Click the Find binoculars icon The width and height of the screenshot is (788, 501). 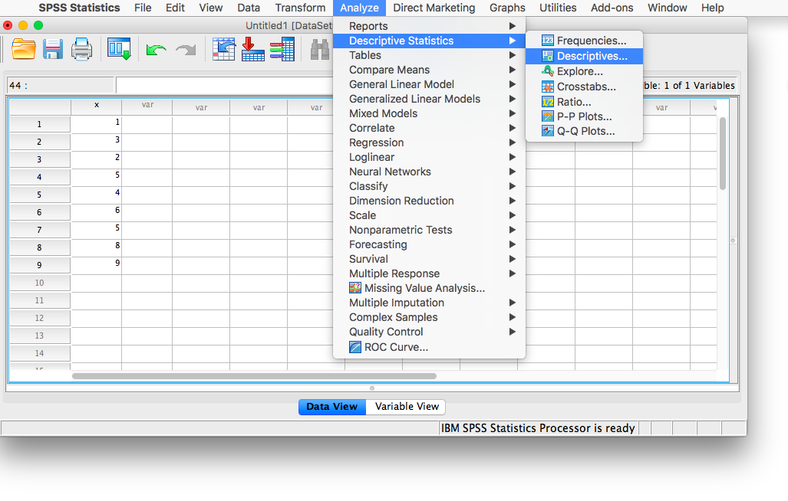[319, 50]
